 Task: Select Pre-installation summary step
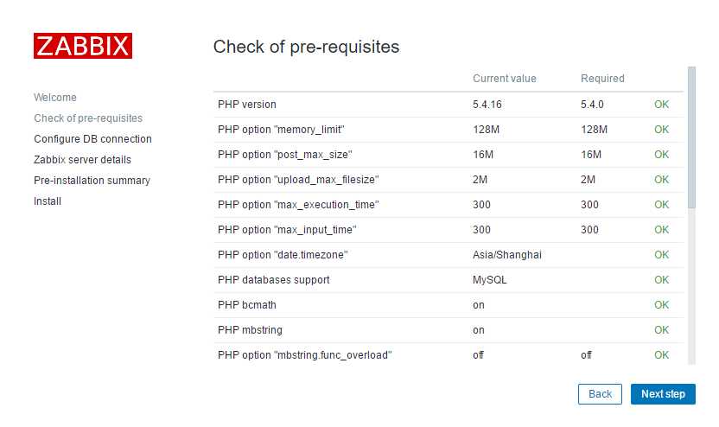click(92, 181)
